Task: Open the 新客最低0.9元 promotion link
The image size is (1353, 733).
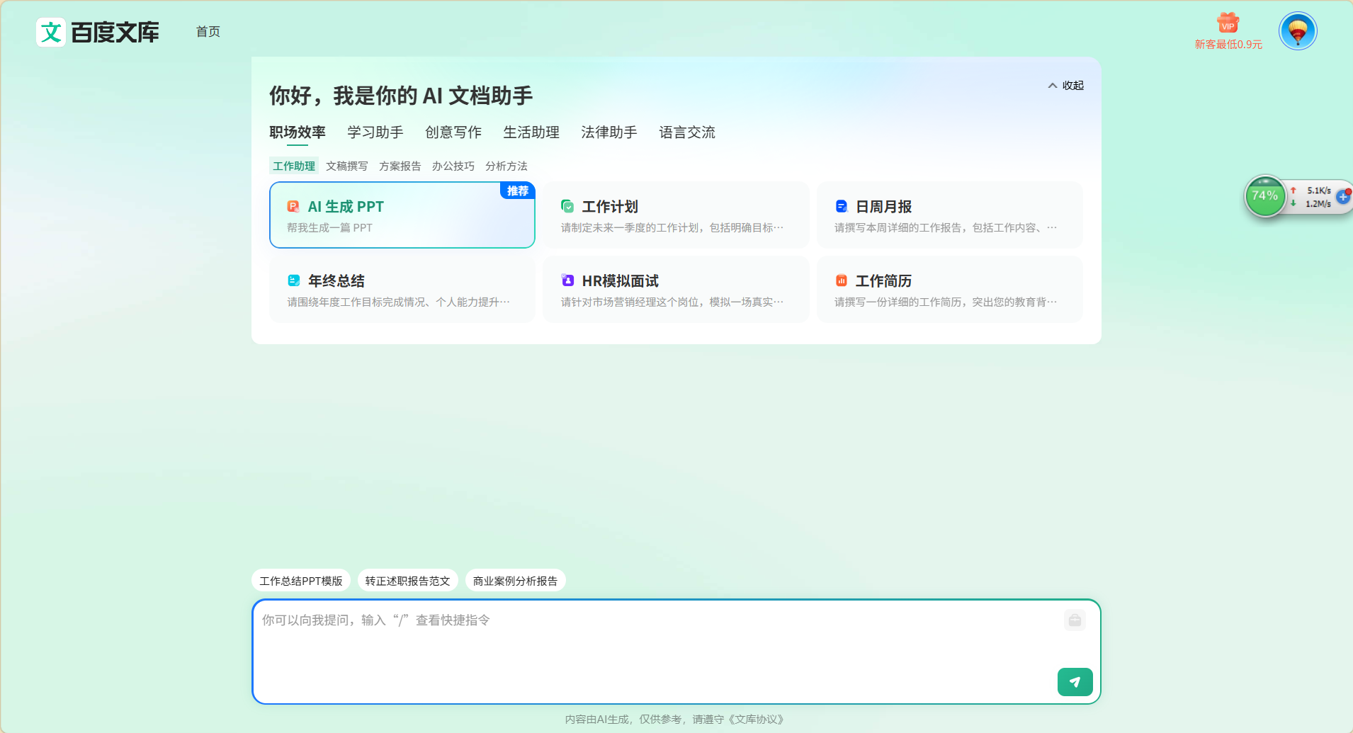Action: [1228, 45]
